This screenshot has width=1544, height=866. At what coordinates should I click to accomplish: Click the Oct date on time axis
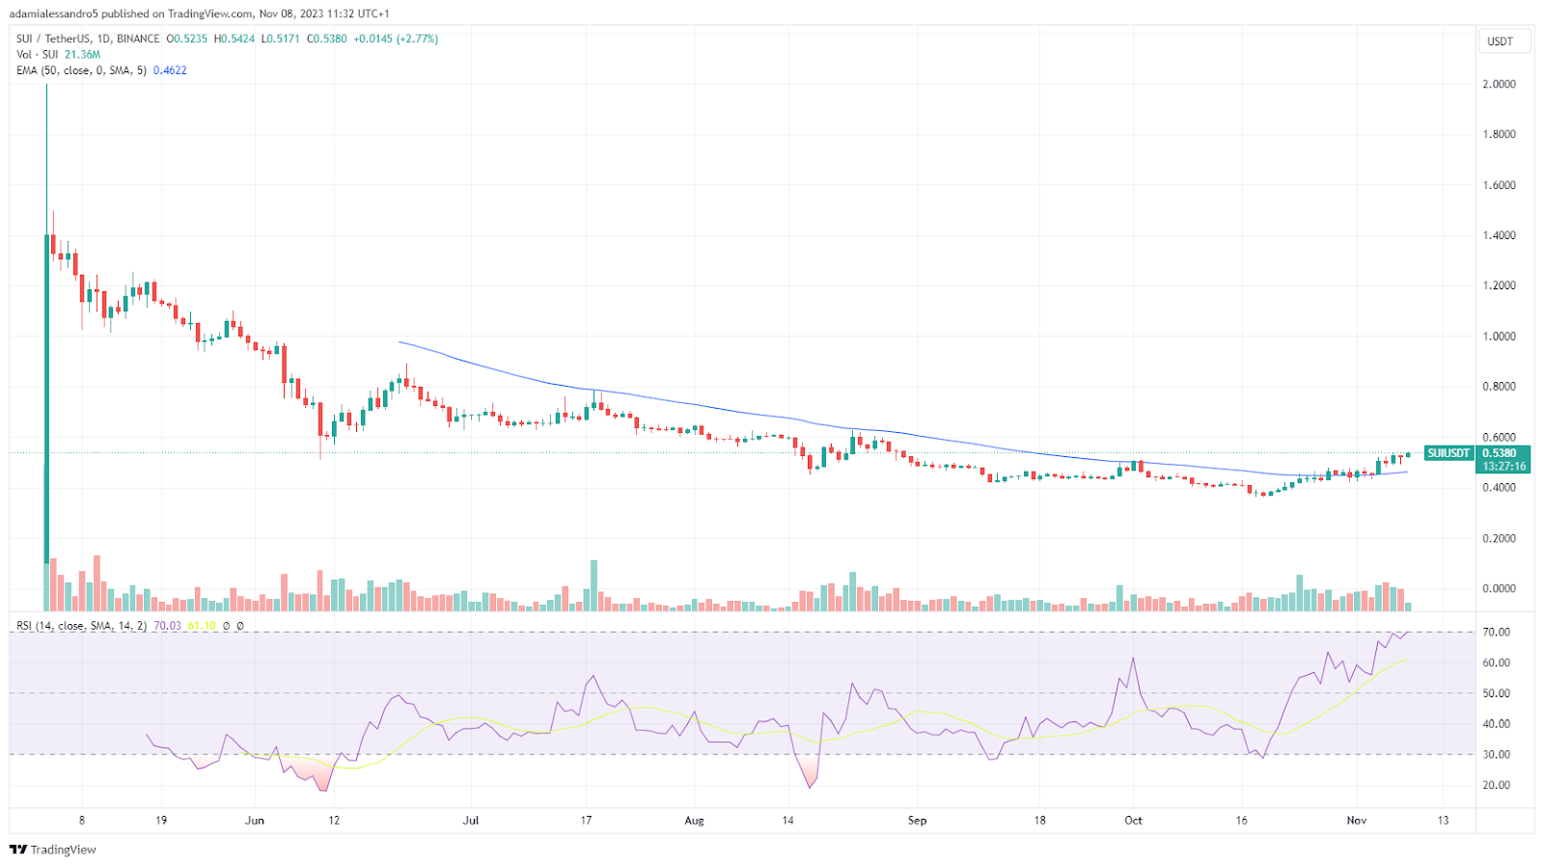point(1133,821)
